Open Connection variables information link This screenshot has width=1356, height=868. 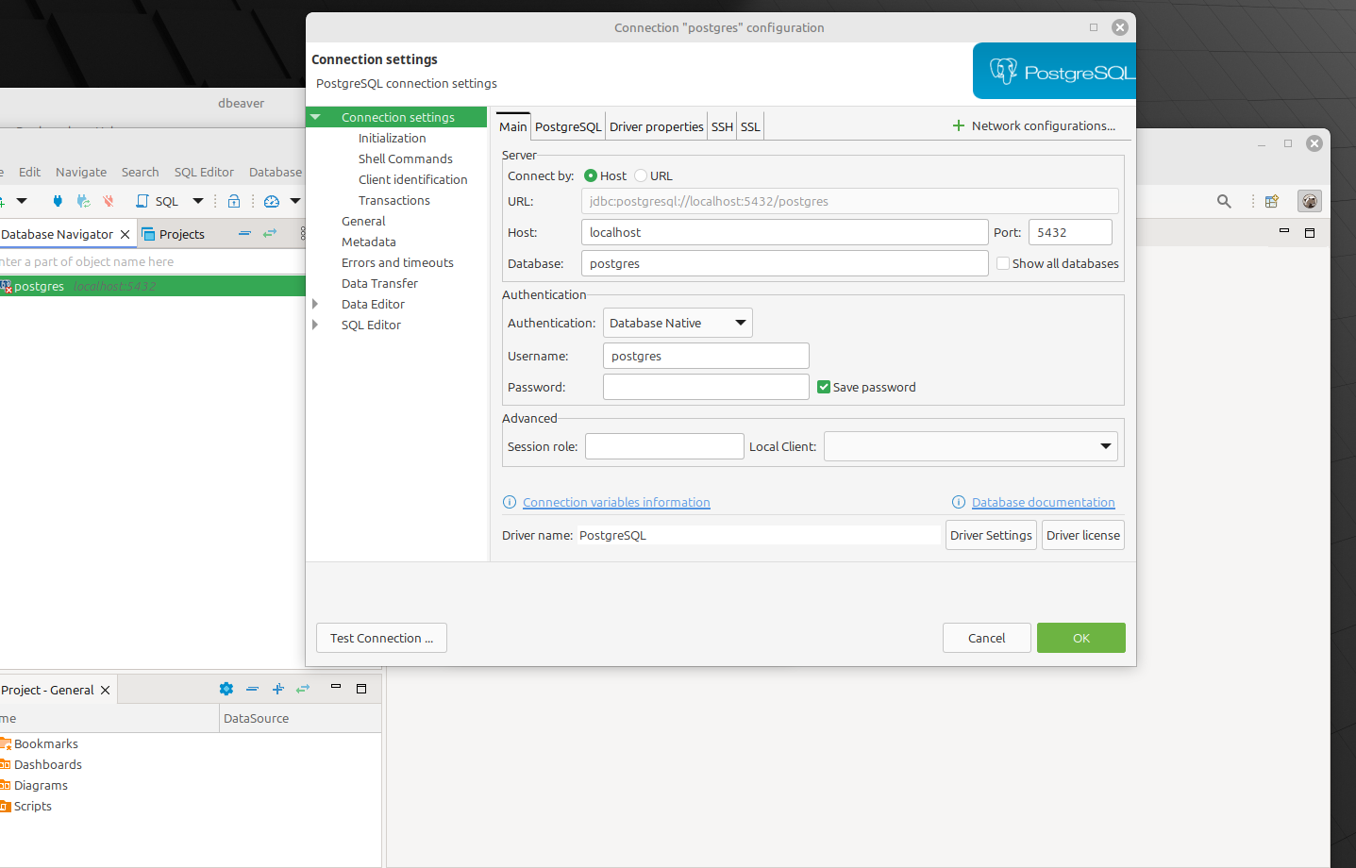[616, 502]
